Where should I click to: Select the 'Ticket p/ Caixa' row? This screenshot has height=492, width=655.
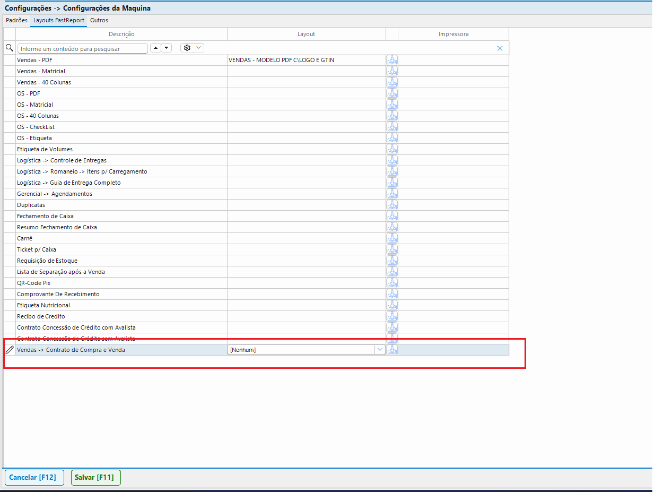pos(256,249)
